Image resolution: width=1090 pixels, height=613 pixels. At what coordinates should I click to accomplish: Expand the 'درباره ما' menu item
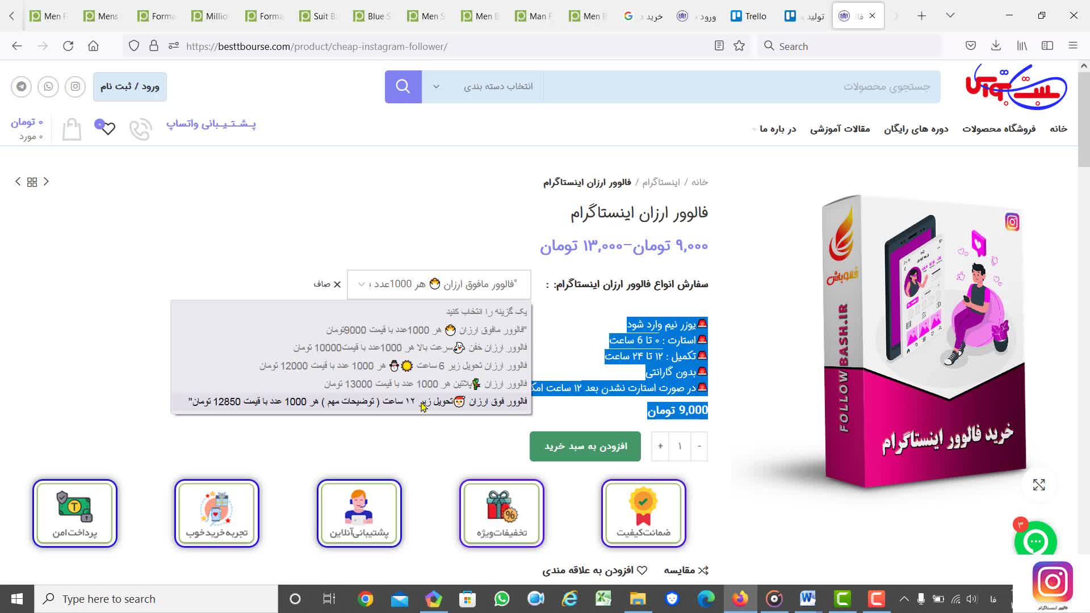tap(777, 129)
